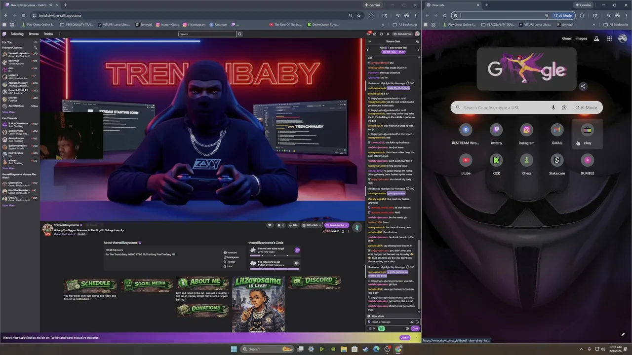632x355 pixels.
Task: Open the Google apps grid icon
Action: [x=610, y=38]
